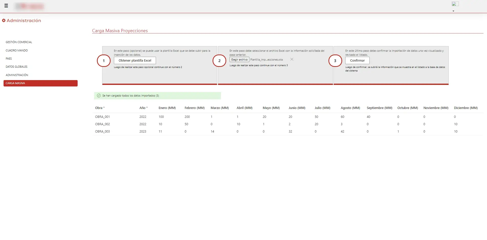The height and width of the screenshot is (240, 487).
Task: Open Datos Globales menu item
Action: (x=16, y=67)
